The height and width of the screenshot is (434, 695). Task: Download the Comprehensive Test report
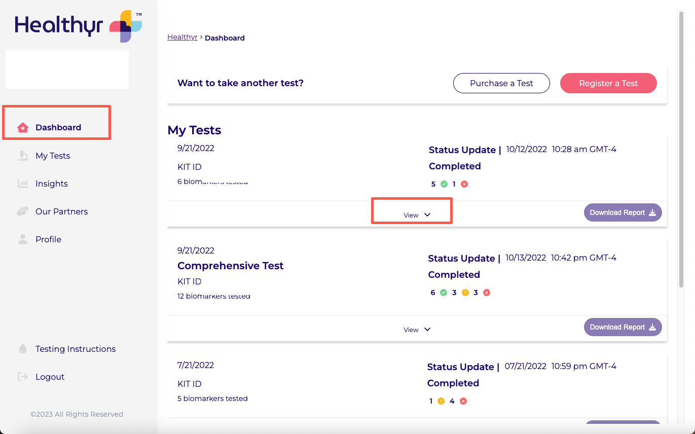(x=623, y=328)
